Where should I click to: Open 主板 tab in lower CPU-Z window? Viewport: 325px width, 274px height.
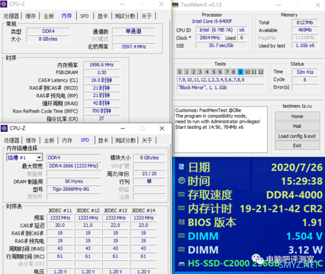[x=49, y=140]
